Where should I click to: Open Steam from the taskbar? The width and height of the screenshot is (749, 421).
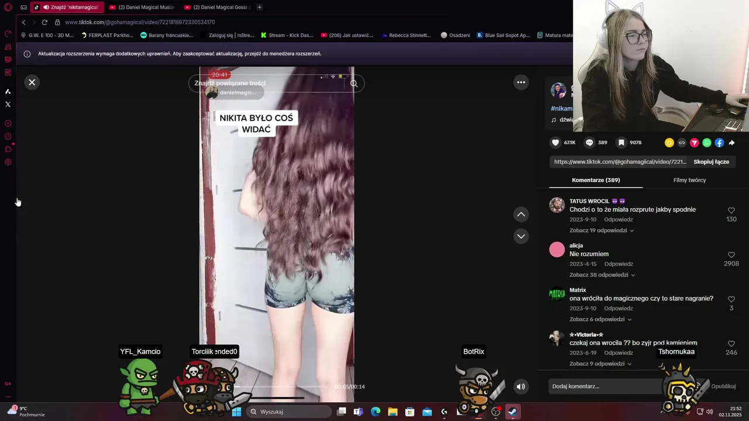click(513, 412)
